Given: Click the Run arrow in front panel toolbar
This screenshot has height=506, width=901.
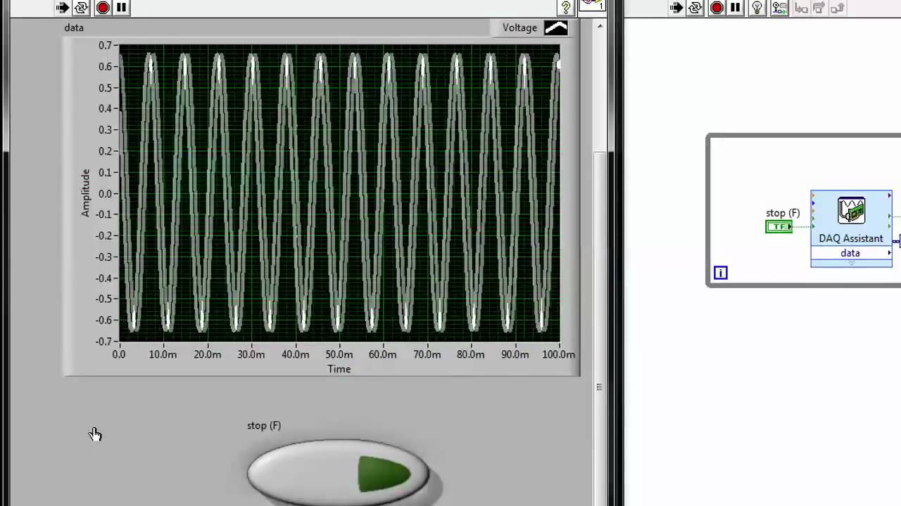Looking at the screenshot, I should (x=63, y=8).
